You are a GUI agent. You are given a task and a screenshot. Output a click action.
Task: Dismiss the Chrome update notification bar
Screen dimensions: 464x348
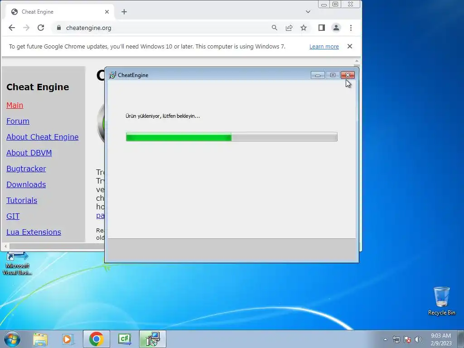tap(350, 47)
